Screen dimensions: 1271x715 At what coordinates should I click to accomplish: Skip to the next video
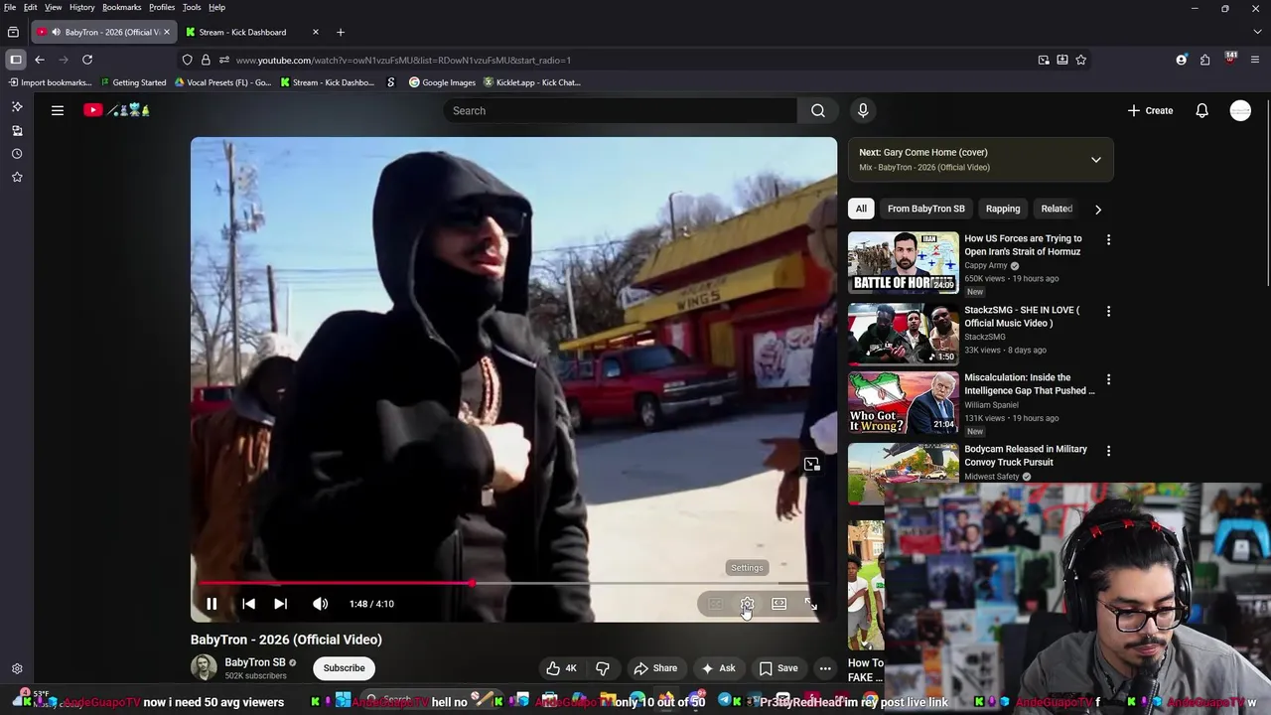click(x=280, y=604)
